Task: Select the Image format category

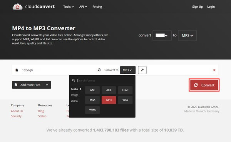Action: [75, 95]
